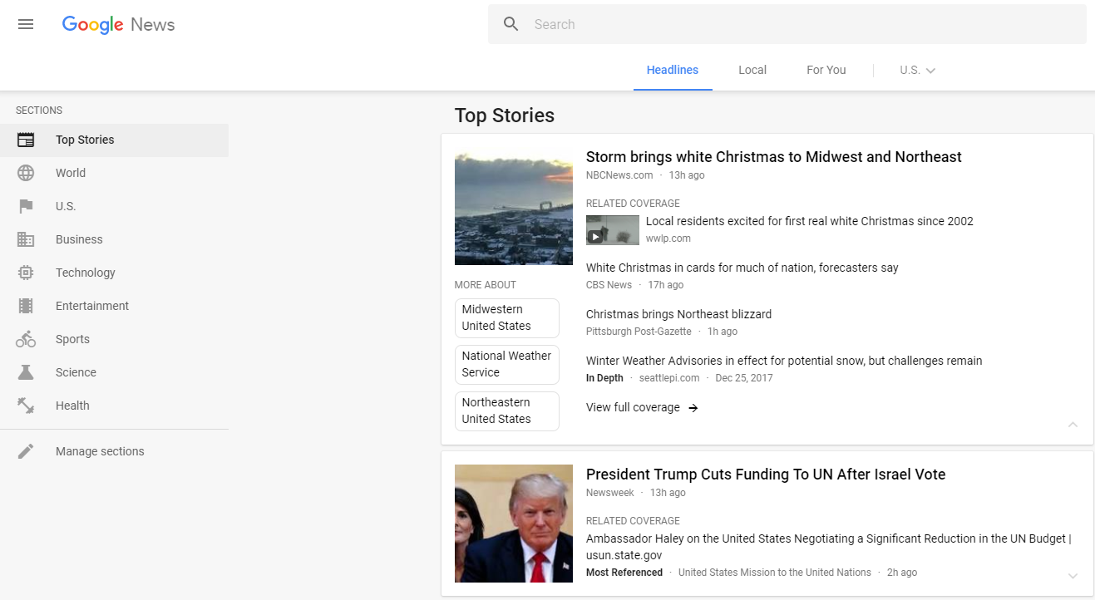Open the hamburger main menu
1095x600 pixels.
point(26,24)
